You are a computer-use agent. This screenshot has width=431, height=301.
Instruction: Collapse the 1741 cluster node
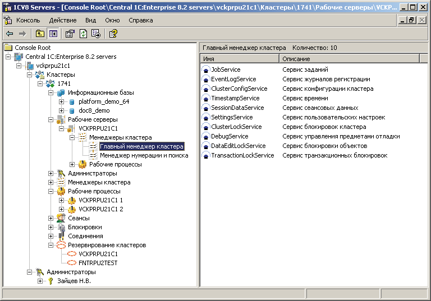(40, 84)
